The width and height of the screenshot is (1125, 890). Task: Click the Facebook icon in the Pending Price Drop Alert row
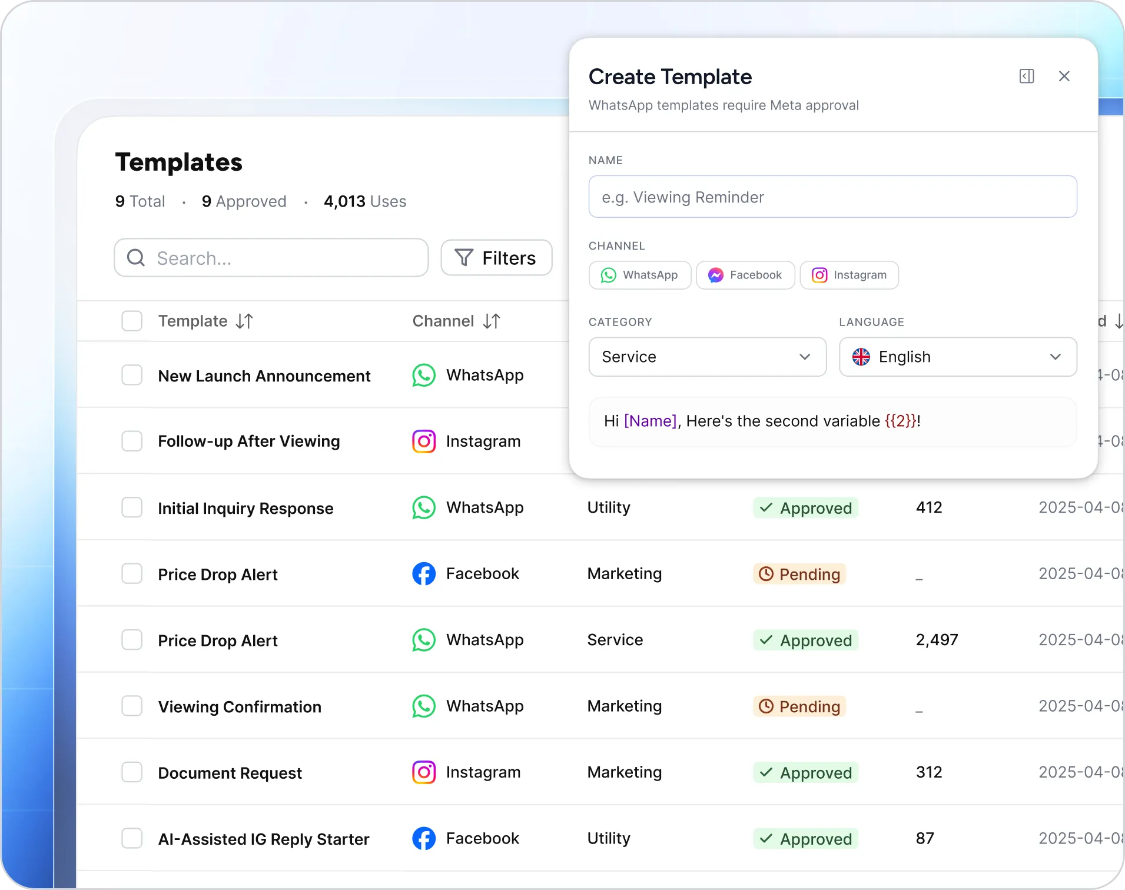[x=424, y=574]
